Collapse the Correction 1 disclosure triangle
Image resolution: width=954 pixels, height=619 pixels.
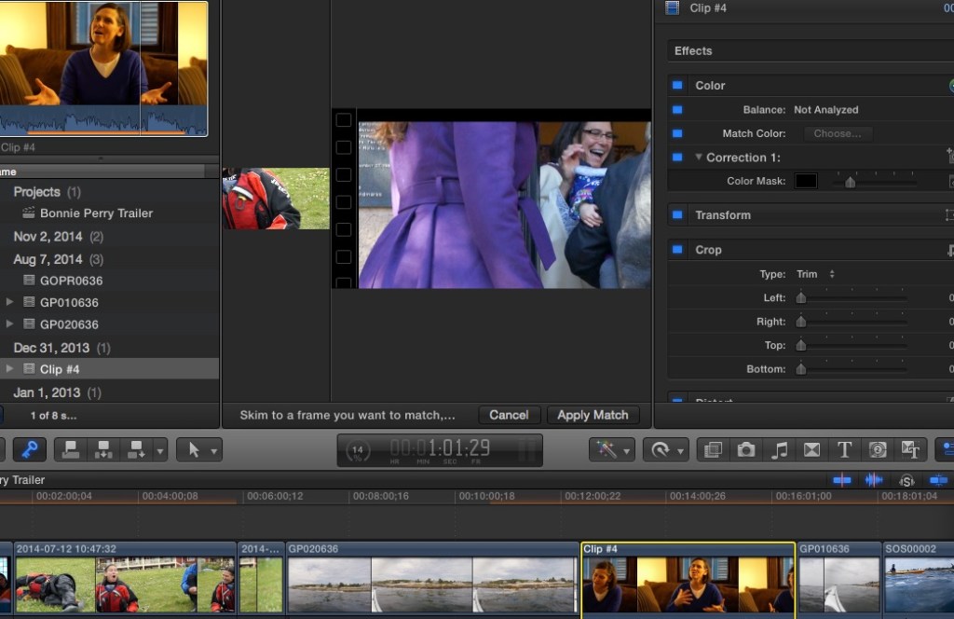tap(699, 158)
